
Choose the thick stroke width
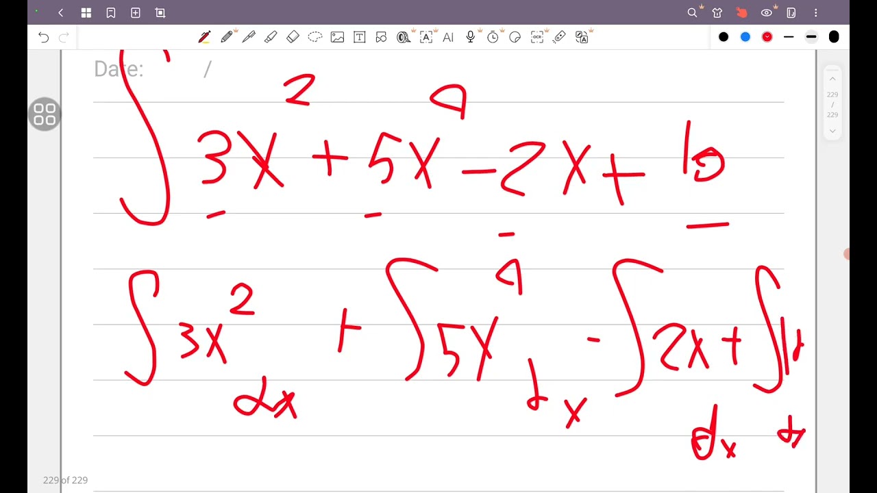[x=834, y=37]
